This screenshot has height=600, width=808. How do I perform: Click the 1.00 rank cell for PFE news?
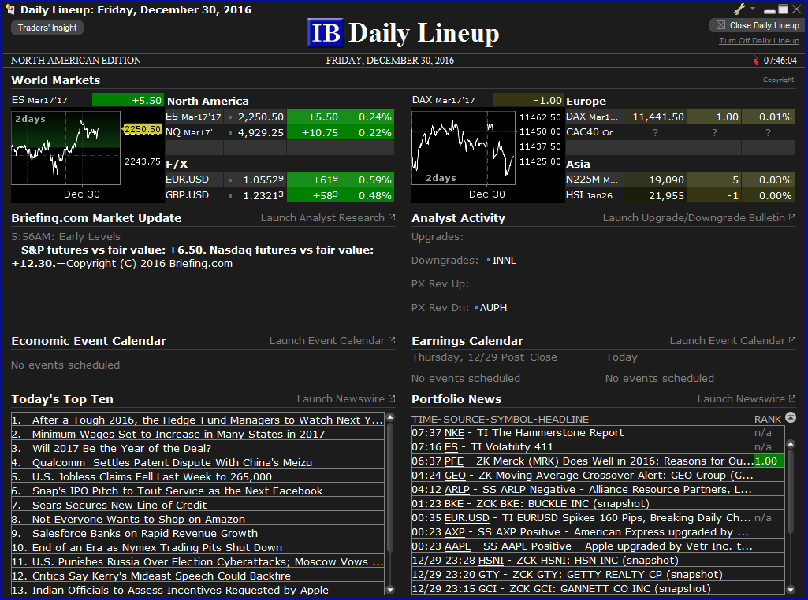[x=769, y=461]
